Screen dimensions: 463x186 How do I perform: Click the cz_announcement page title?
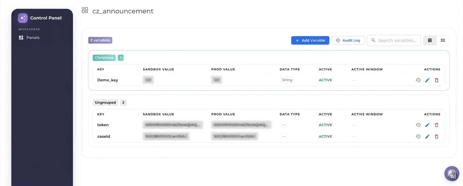click(123, 11)
